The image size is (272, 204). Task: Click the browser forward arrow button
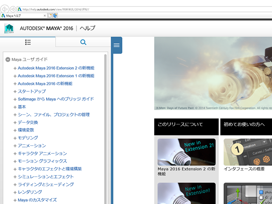13,9
